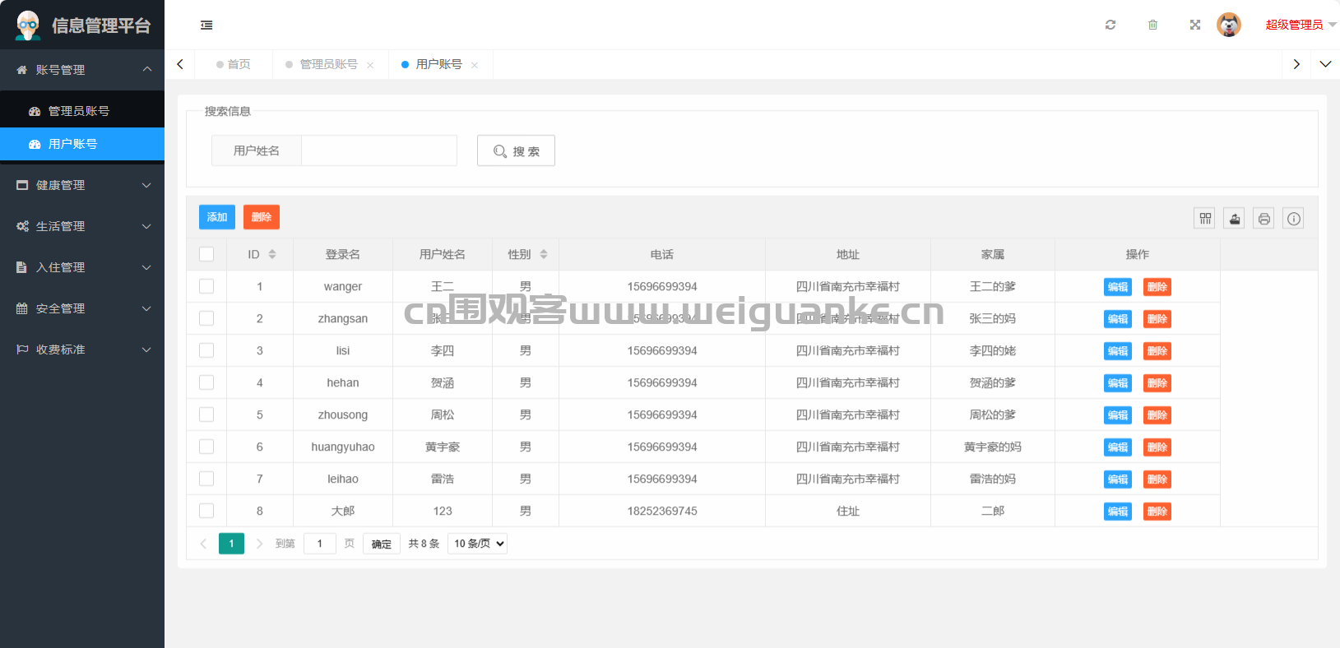The width and height of the screenshot is (1340, 648).
Task: Click the refresh icon in the top bar
Action: tap(1110, 25)
